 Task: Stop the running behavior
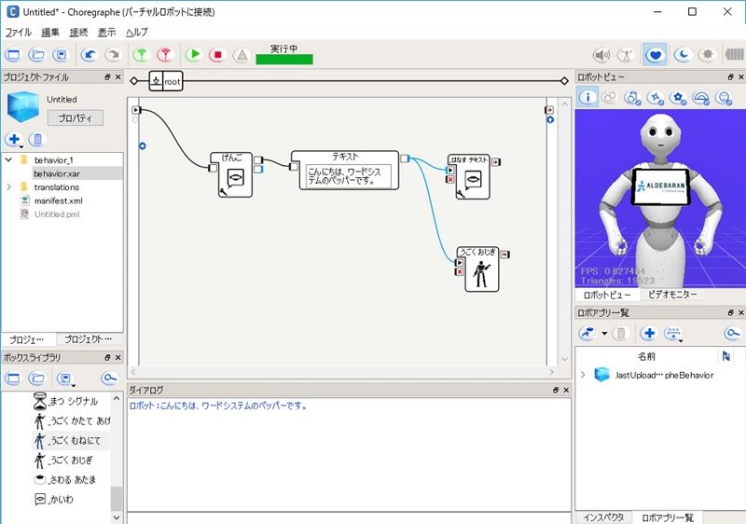click(x=216, y=55)
